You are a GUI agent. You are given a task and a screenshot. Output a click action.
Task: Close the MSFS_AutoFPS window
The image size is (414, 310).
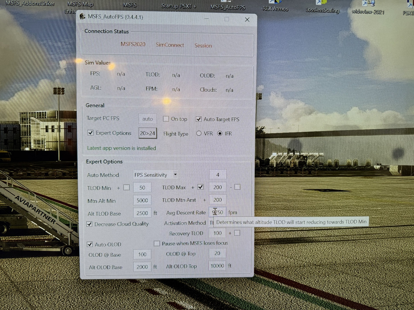click(x=247, y=19)
